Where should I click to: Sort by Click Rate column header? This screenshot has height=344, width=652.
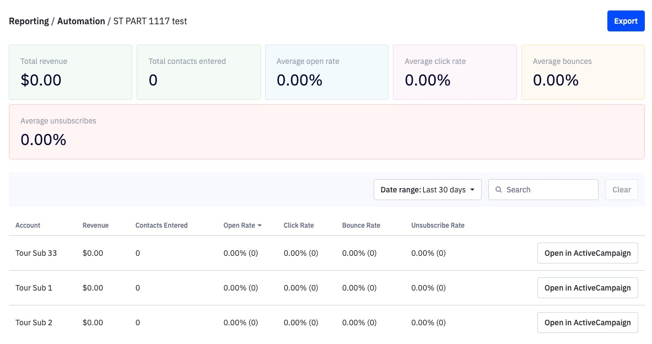(299, 225)
